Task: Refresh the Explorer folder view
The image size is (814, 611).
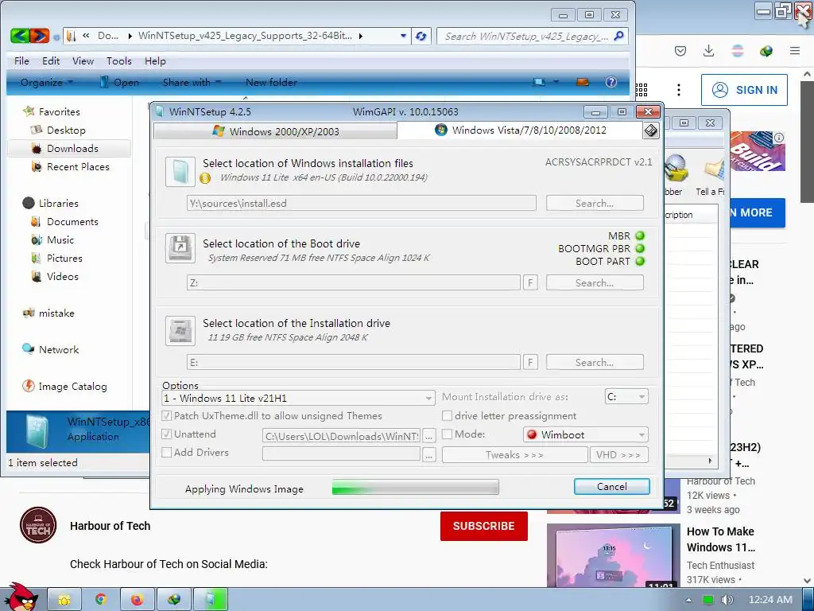Action: (x=421, y=36)
